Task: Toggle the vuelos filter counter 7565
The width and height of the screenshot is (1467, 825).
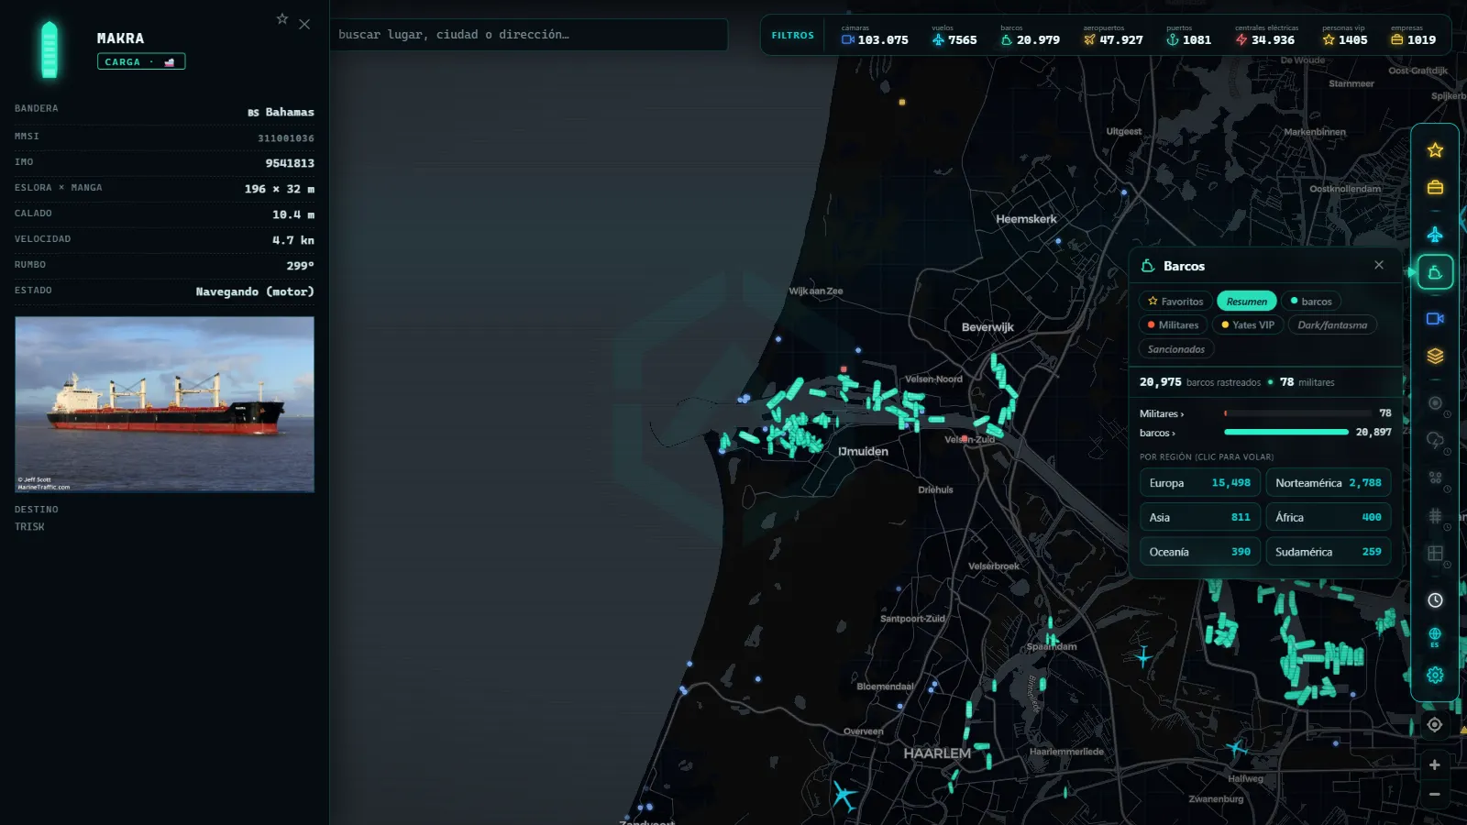Action: coord(954,36)
